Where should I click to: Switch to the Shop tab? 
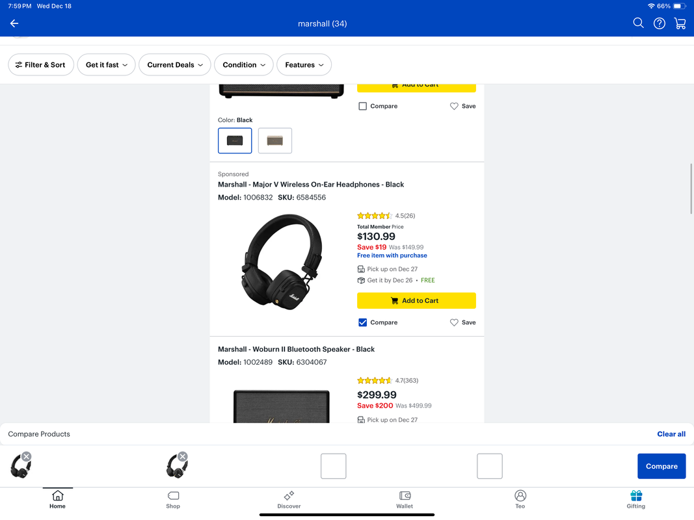[x=173, y=500]
